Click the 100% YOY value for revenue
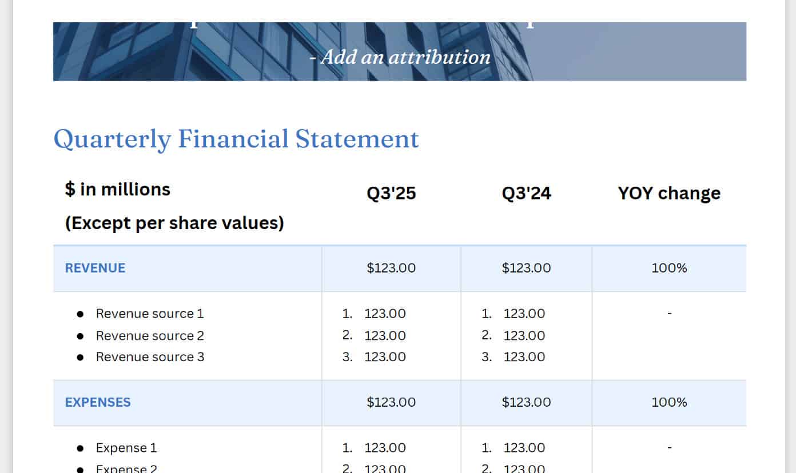 pyautogui.click(x=669, y=268)
